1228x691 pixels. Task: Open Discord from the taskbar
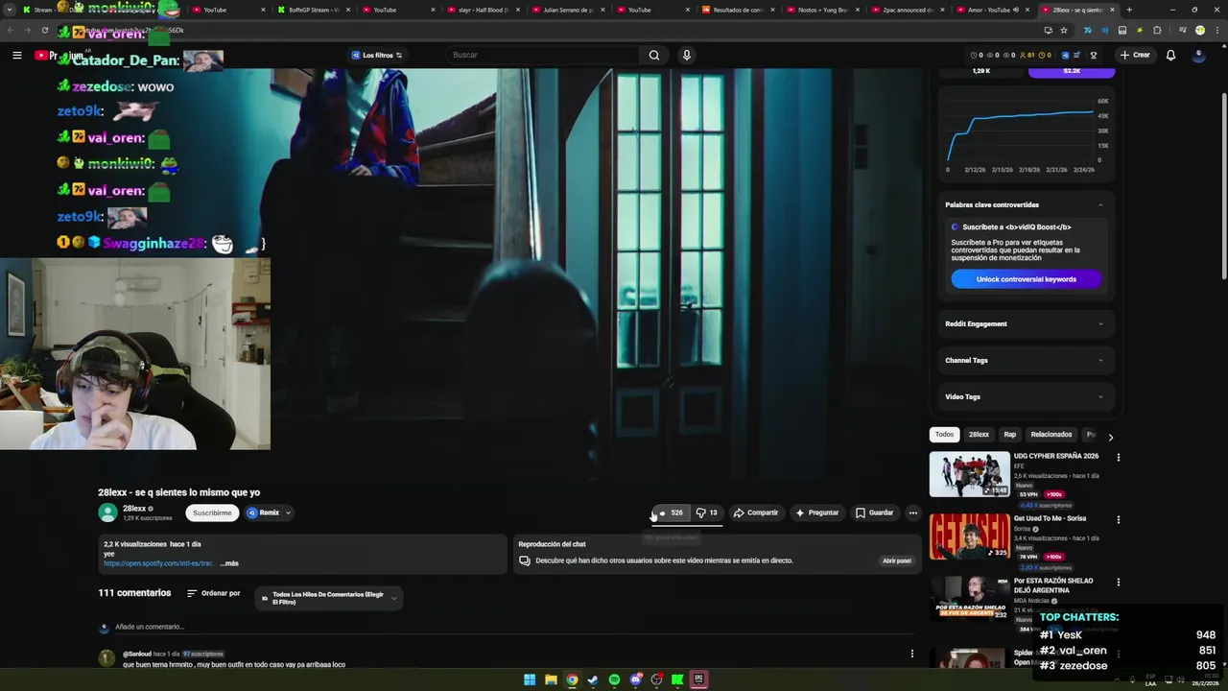[x=635, y=679]
